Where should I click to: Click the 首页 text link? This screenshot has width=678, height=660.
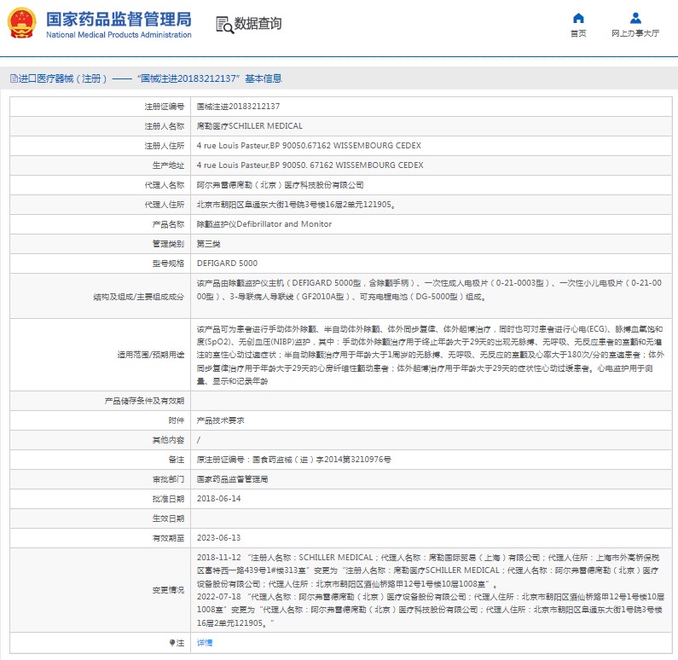pos(578,33)
